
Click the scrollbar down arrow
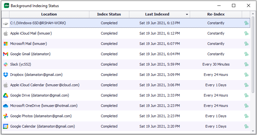[x=253, y=131]
